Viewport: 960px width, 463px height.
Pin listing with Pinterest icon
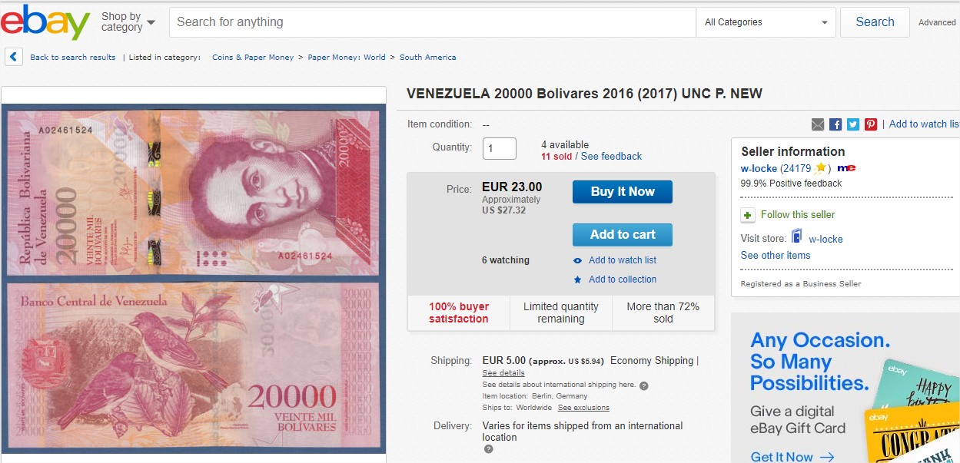pos(871,124)
